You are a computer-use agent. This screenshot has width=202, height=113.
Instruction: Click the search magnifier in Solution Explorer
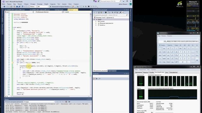127,15
